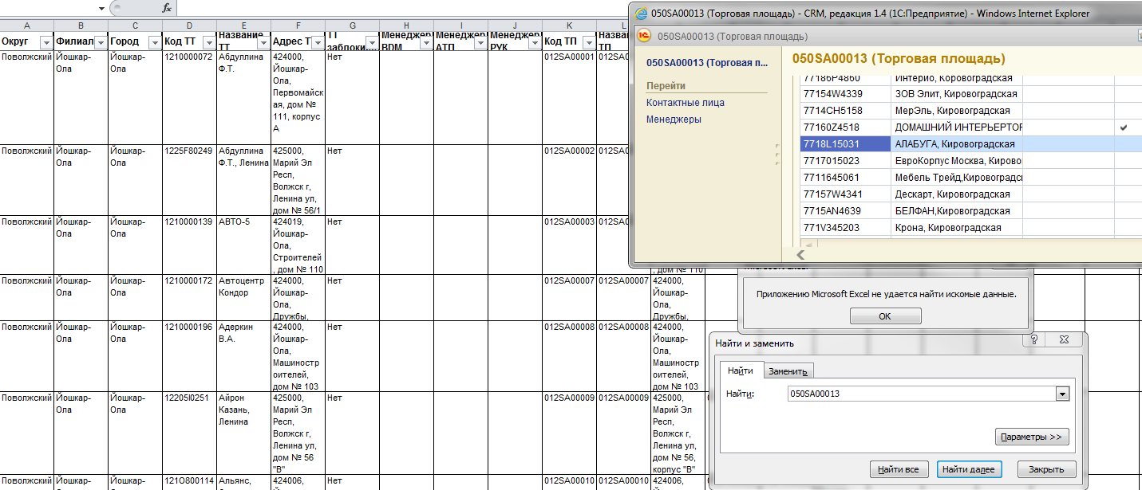The image size is (1142, 490).
Task: Click the Крона, Кировоградская cell
Action: pos(956,228)
